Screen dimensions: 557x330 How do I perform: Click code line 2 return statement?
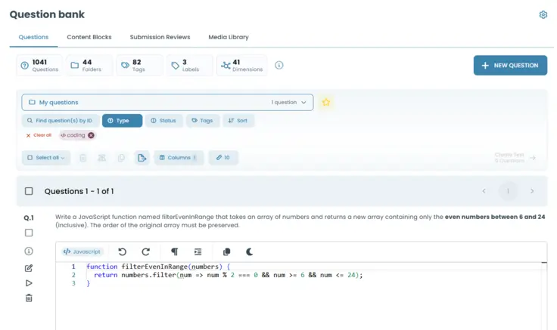(x=228, y=275)
